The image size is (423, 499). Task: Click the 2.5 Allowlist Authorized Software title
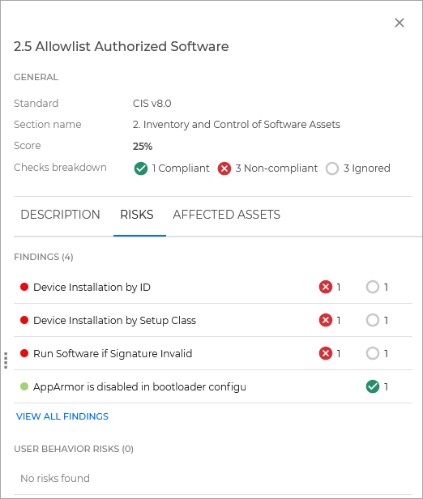click(121, 46)
